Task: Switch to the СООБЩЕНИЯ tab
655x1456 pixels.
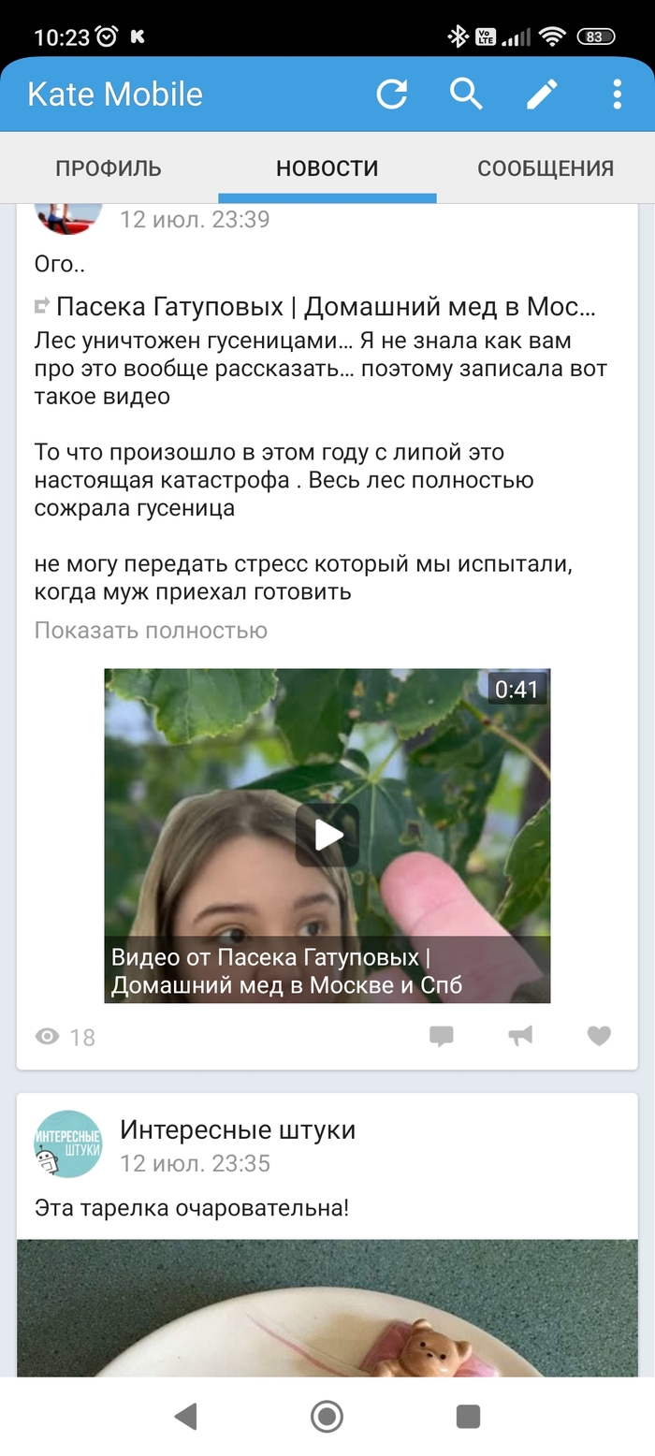Action: pos(546,168)
